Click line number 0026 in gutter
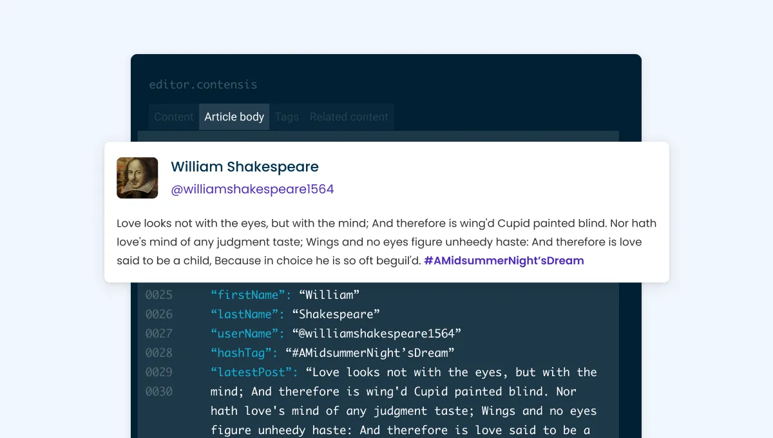The width and height of the screenshot is (773, 438). [x=159, y=314]
